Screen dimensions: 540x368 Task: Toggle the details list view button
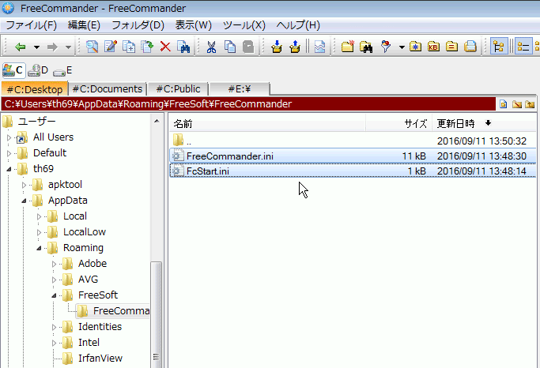(x=523, y=47)
